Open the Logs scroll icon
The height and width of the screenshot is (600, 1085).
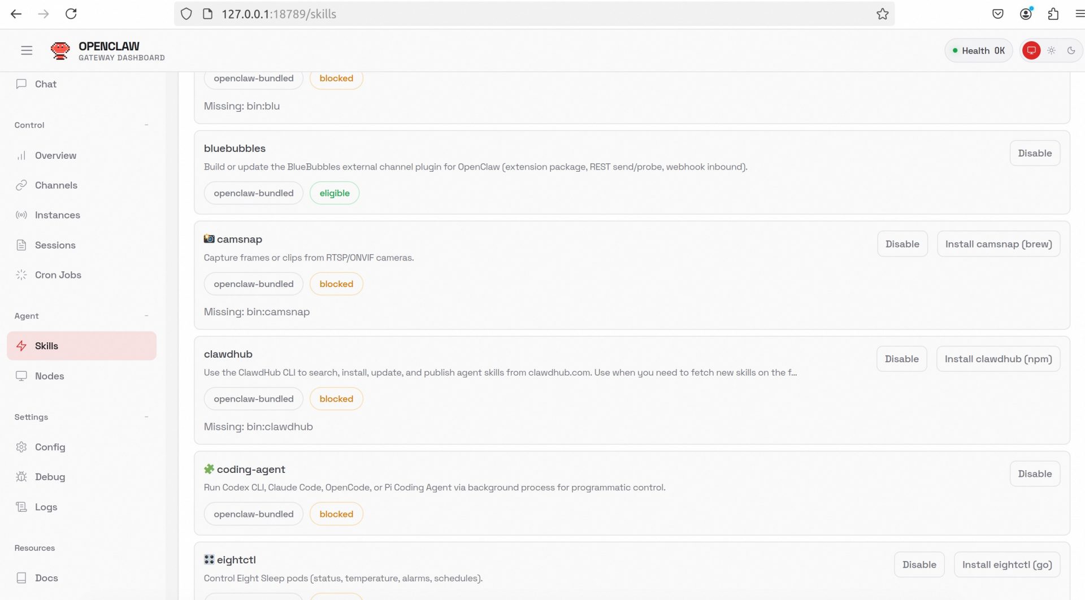click(x=21, y=507)
